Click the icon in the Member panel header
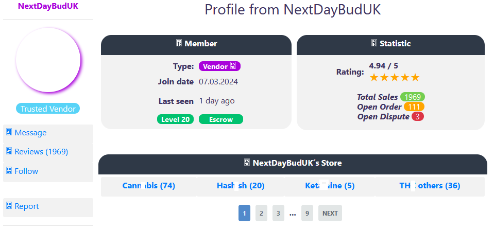494x230 pixels. 179,44
